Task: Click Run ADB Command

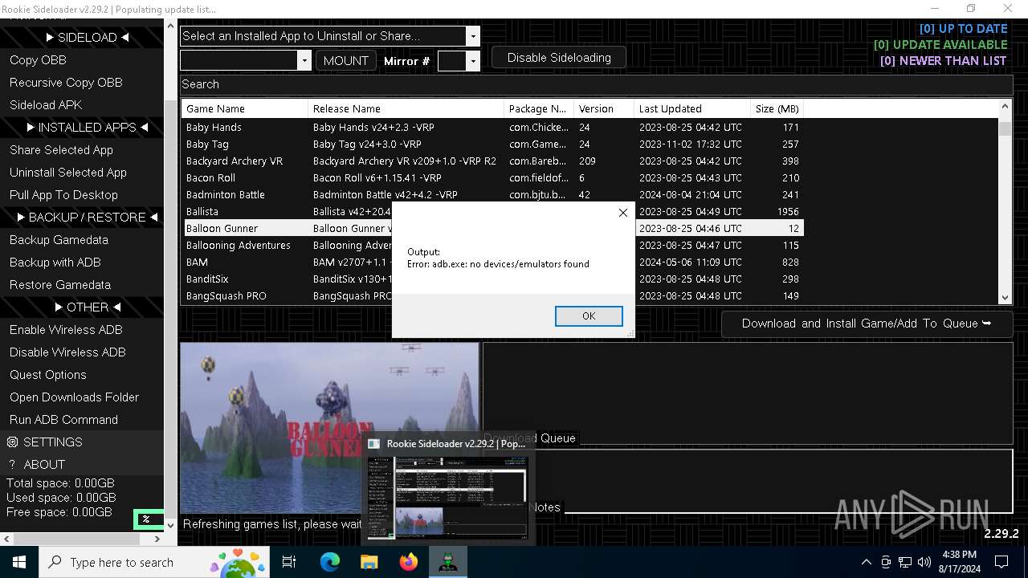Action: (x=63, y=420)
